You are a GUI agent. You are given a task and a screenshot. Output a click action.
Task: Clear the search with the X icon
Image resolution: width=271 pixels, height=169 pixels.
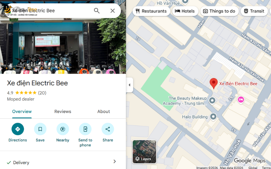pos(113,11)
